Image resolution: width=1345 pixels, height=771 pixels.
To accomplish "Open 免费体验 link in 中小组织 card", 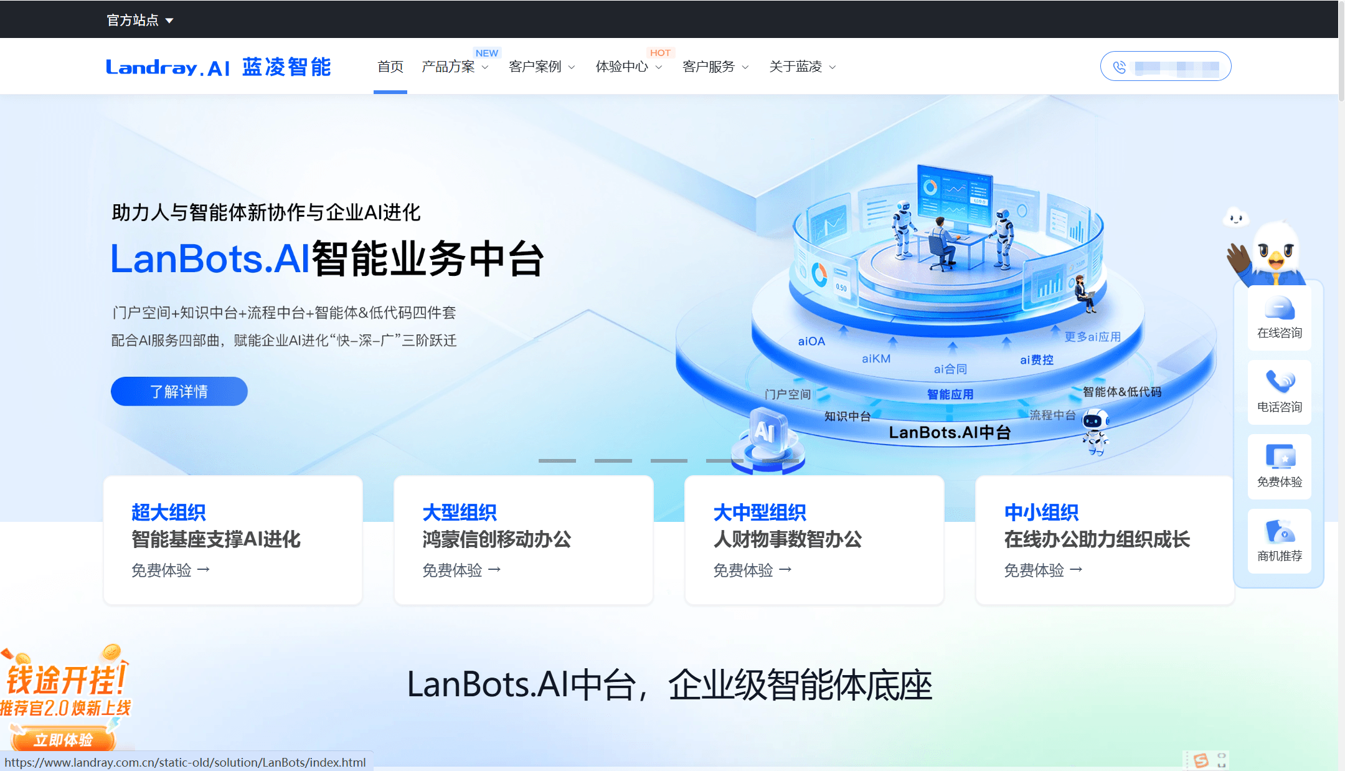I will (x=1043, y=570).
